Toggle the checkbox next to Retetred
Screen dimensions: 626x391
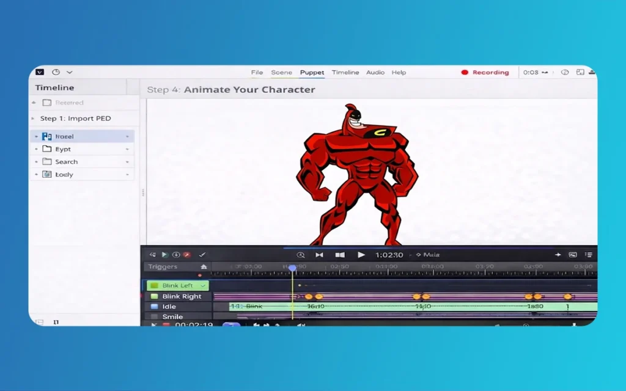point(47,103)
